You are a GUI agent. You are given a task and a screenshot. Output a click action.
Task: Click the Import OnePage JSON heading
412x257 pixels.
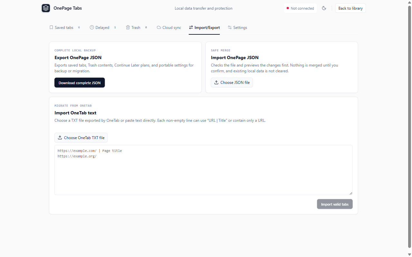pos(235,58)
